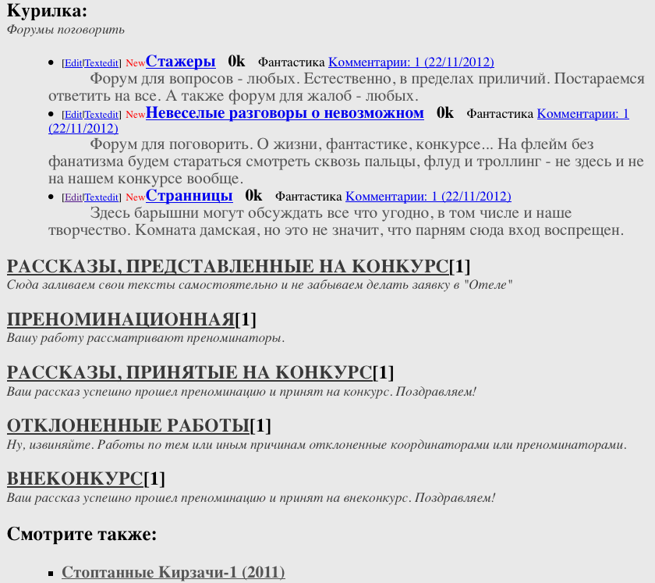Image resolution: width=655 pixels, height=583 pixels.
Task: View the ОТКЛОНЕННЫЕ РАБОТЫ section
Action: (x=128, y=425)
